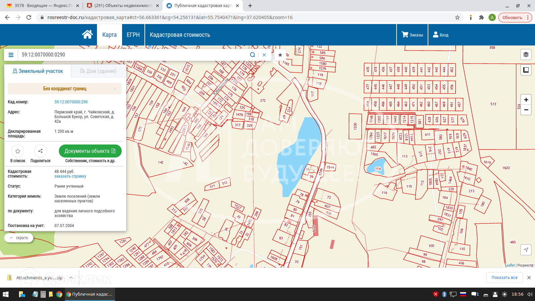Screen dimensions: 535x301
Task: Add the parcel to the list with the star
Action: [x=18, y=151]
